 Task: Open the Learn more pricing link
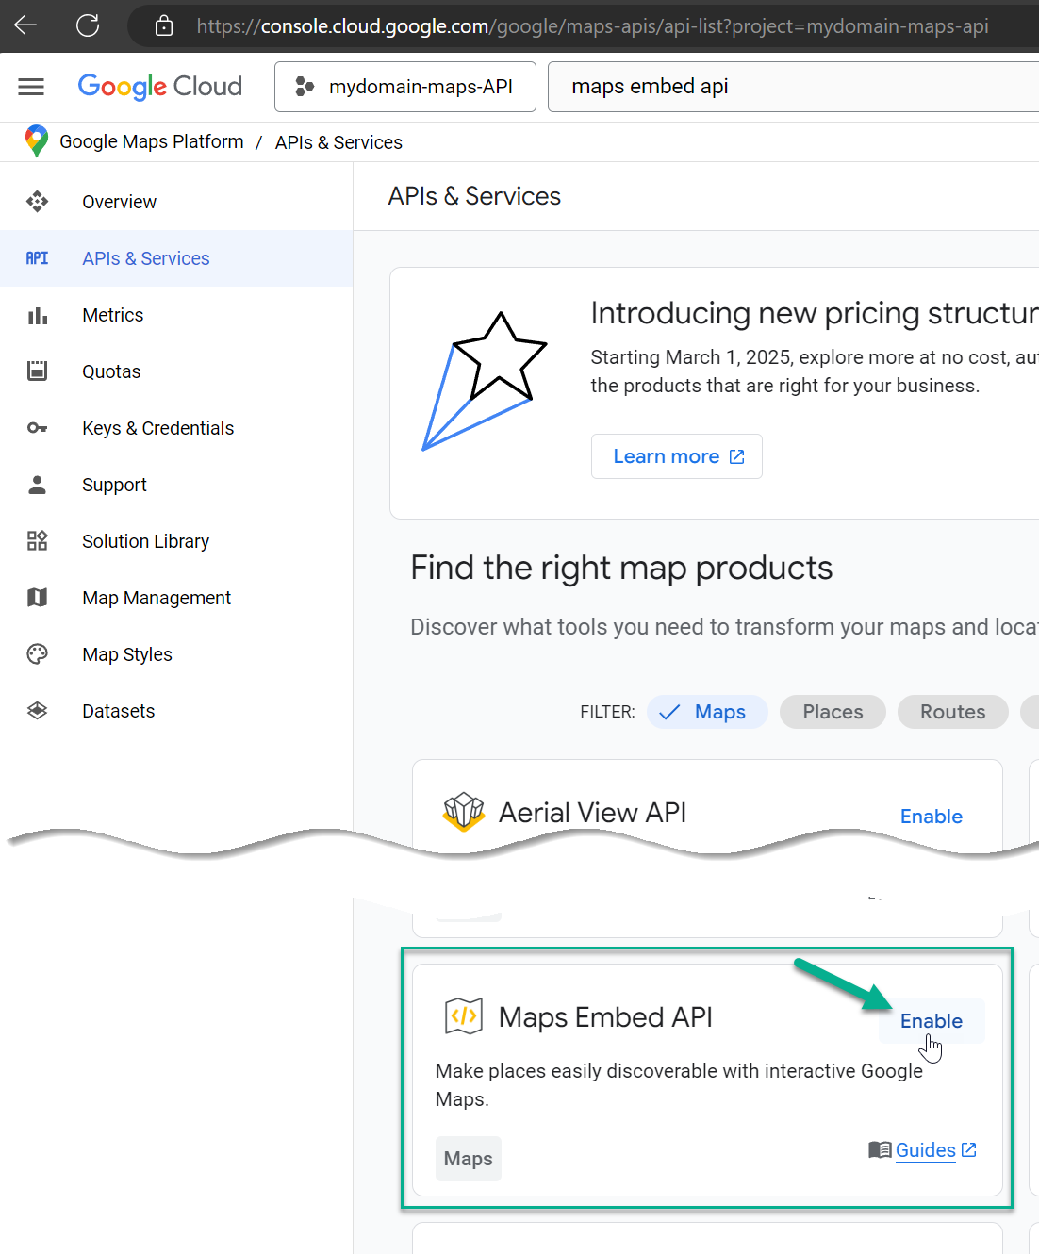pos(676,456)
